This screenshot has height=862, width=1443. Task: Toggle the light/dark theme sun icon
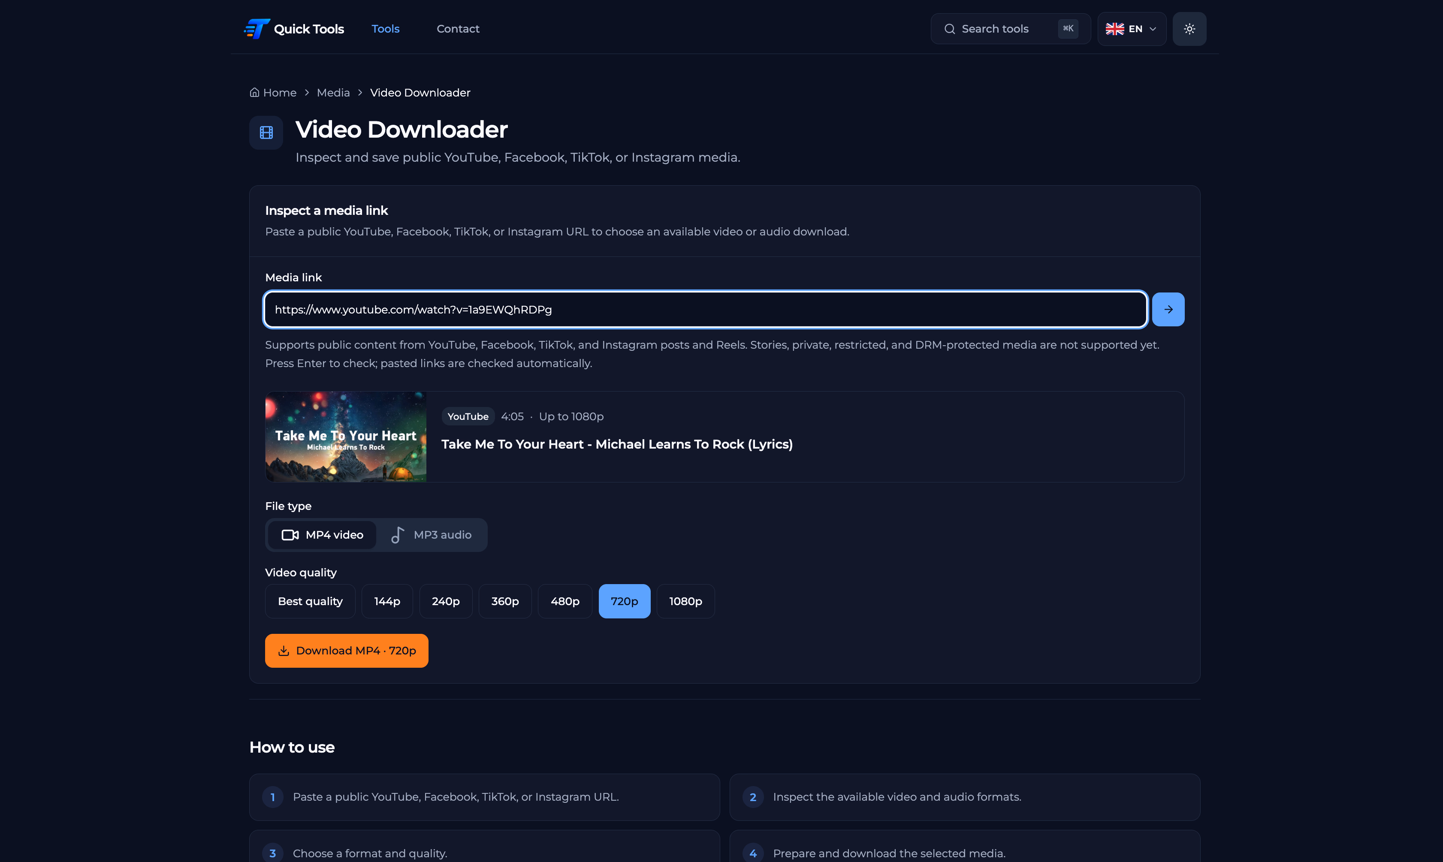tap(1189, 29)
